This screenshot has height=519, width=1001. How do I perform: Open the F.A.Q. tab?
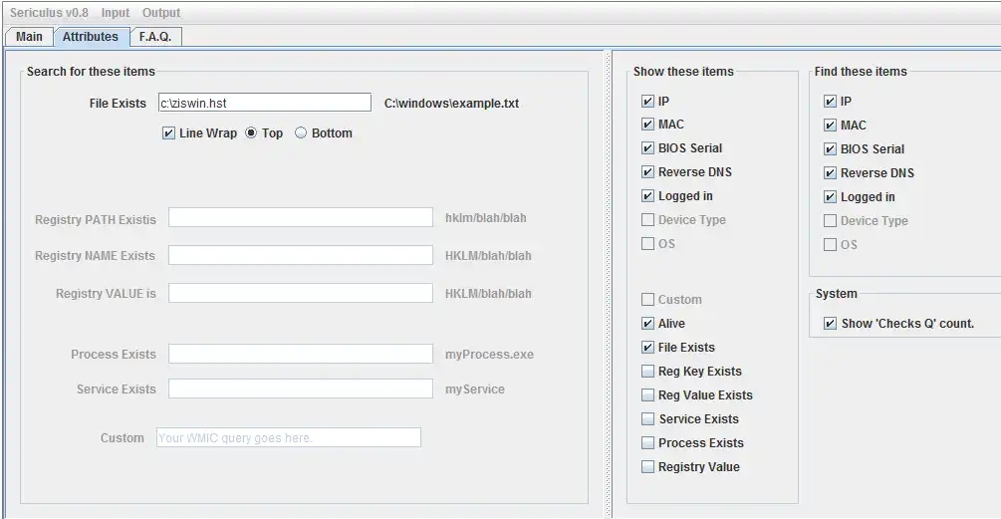155,37
